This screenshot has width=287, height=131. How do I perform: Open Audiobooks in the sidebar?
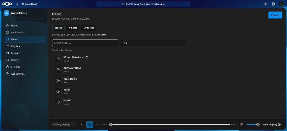[25, 32]
